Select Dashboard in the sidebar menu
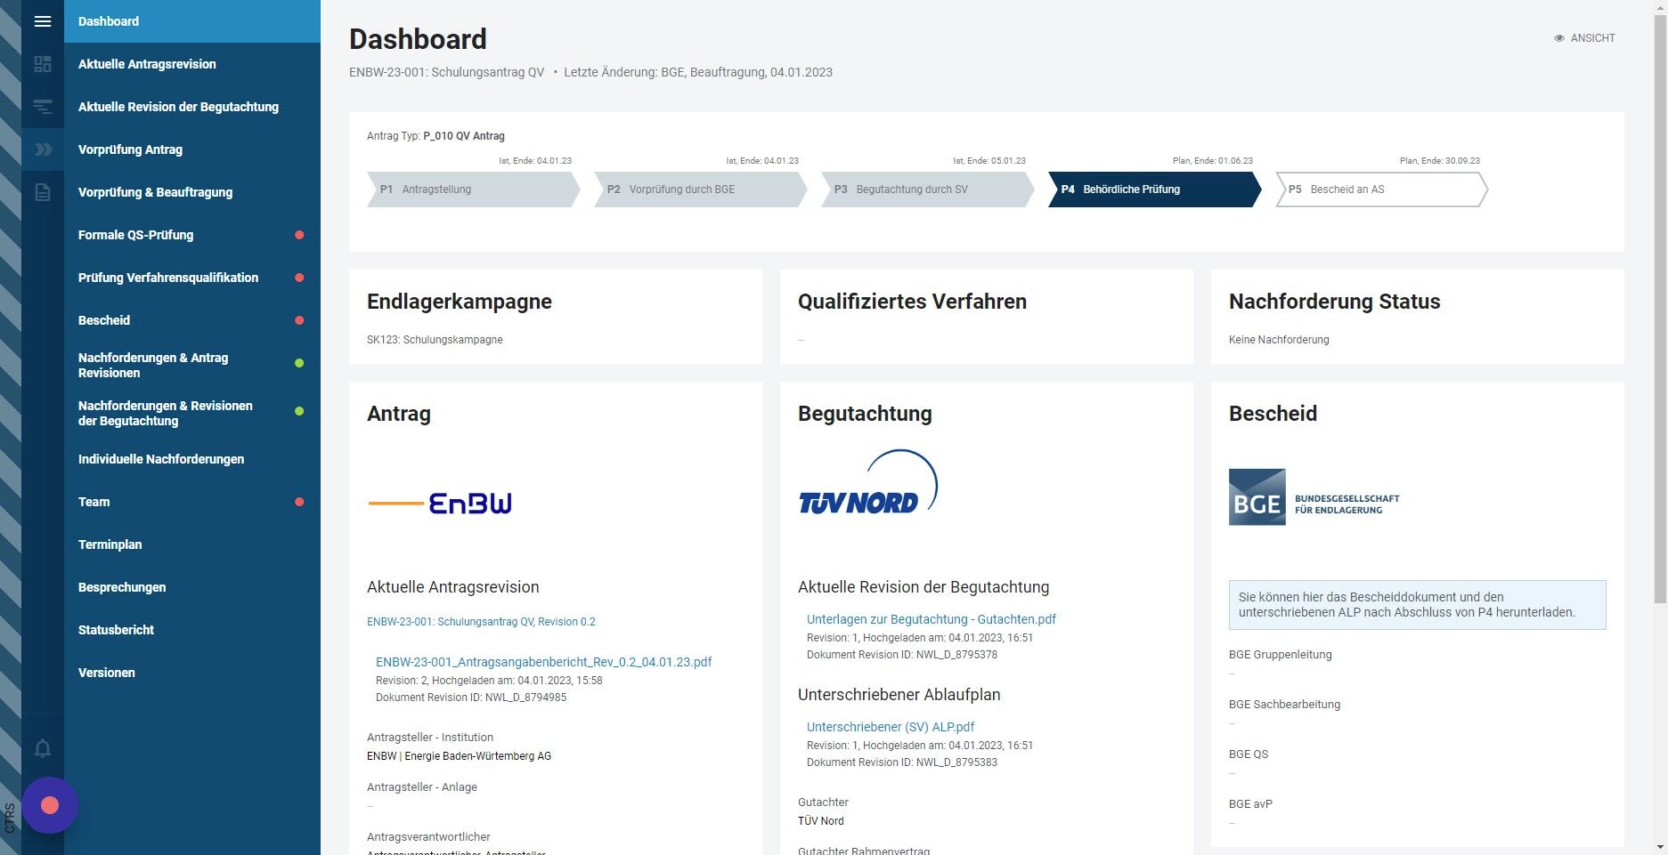 (192, 21)
